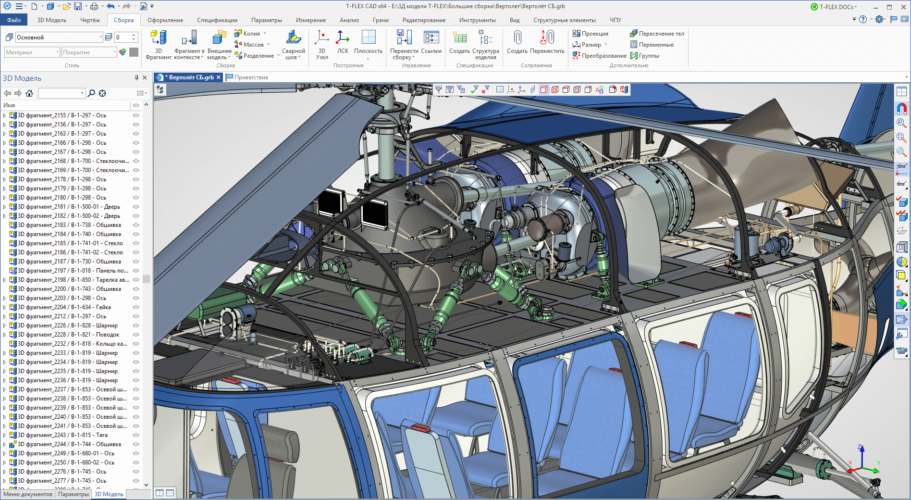Screen dimensions: 911x500
Task: Hide 3D фрагмент_2204 Гайка via eye icon
Action: pos(136,307)
